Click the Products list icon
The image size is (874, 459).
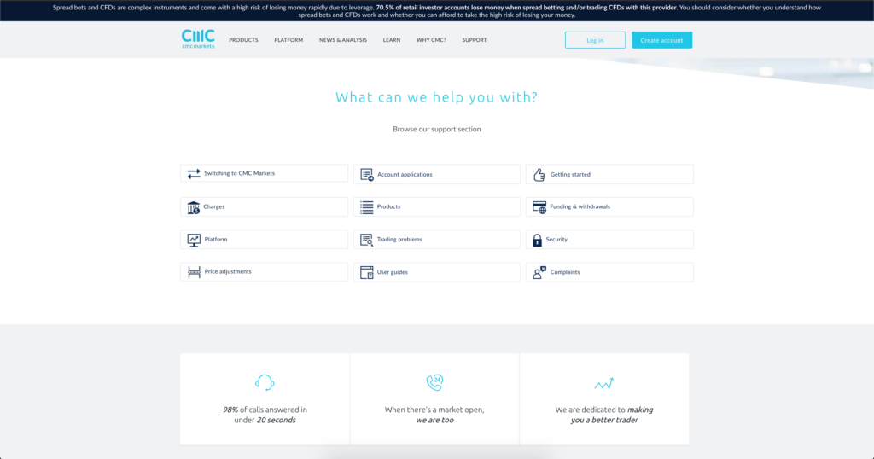(x=366, y=207)
